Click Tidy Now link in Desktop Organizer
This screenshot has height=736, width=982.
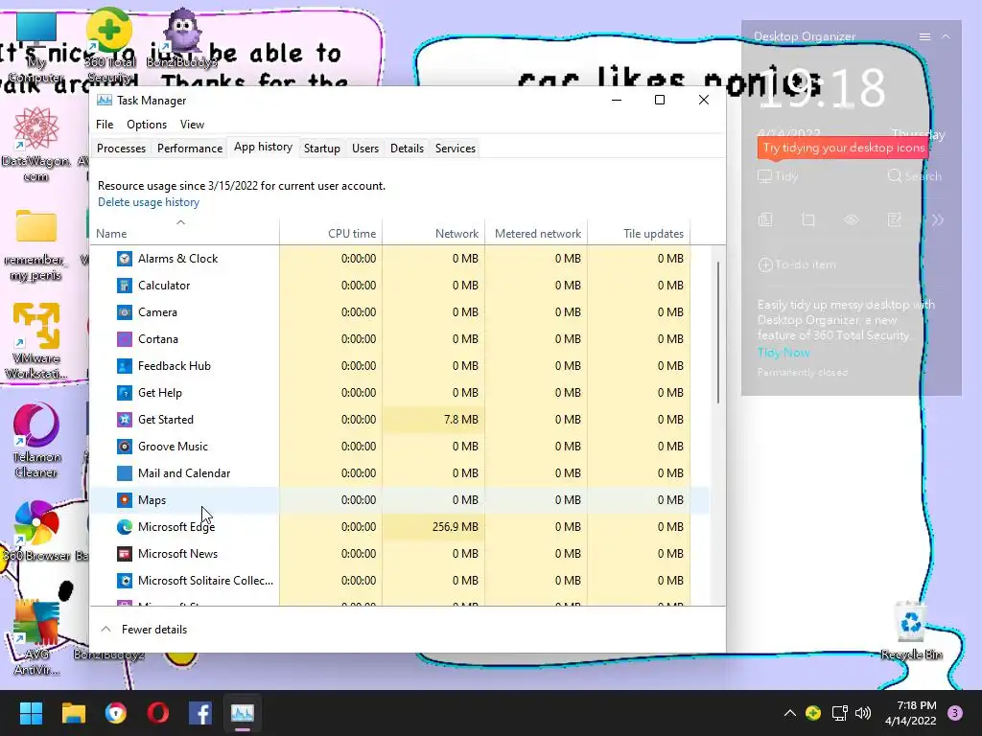coord(783,353)
